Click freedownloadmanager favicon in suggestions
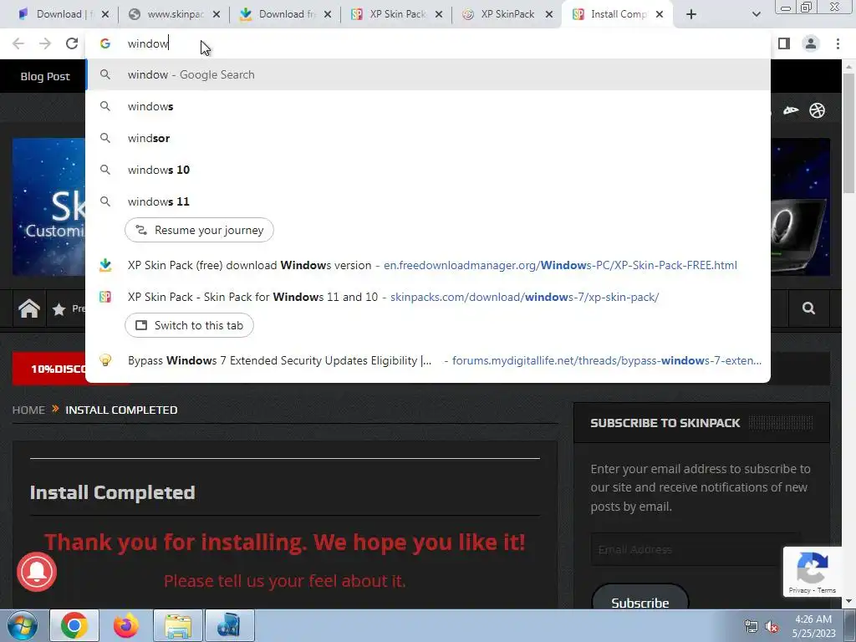The image size is (856, 642). click(105, 265)
